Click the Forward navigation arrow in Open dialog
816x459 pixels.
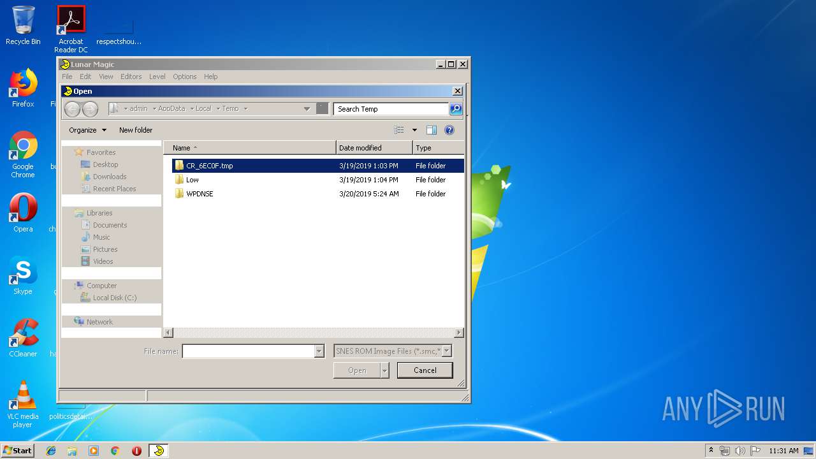[91, 109]
